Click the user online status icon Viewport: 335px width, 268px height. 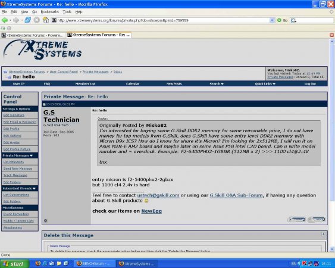click(x=45, y=220)
